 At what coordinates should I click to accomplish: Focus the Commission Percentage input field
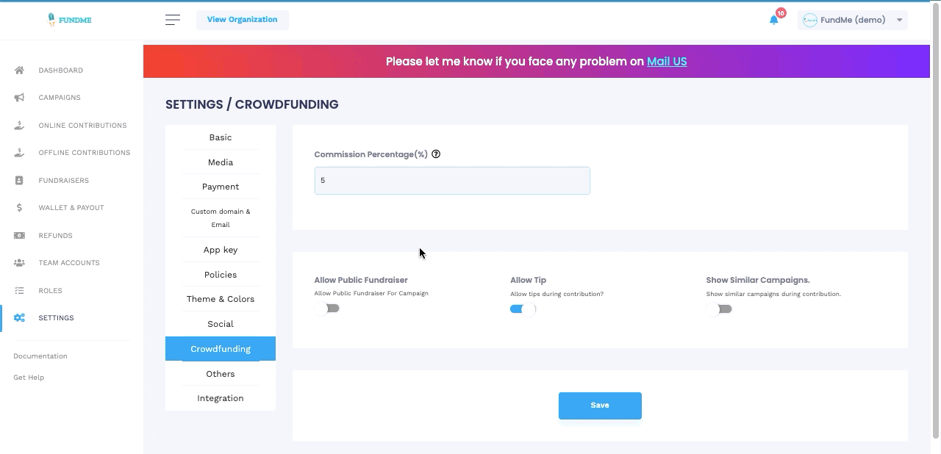[452, 181]
